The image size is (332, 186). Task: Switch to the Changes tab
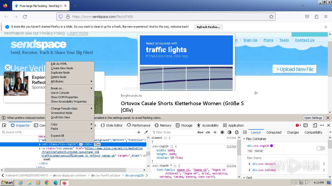click(x=293, y=132)
